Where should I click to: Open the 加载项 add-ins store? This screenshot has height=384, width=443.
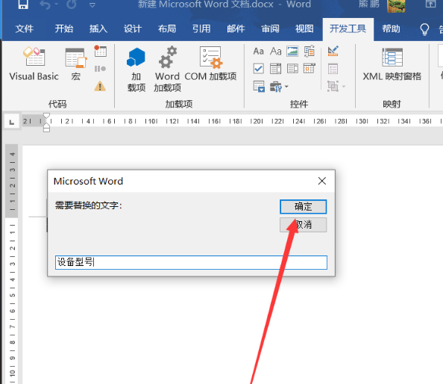[x=136, y=69]
